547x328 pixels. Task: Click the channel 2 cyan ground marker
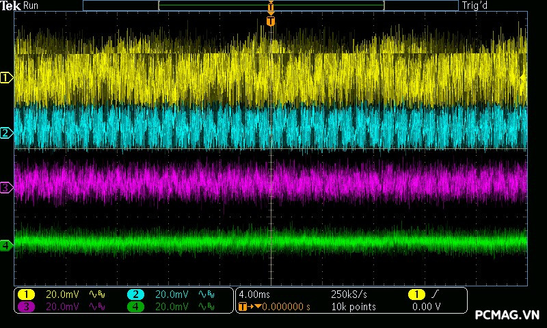(x=6, y=133)
